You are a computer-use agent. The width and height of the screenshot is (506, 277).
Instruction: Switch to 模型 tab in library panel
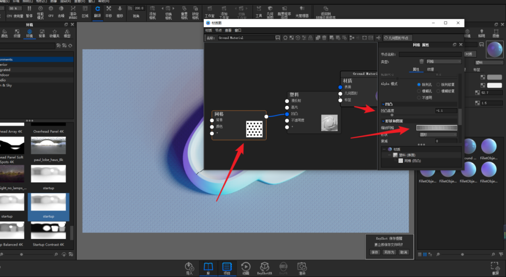[67, 34]
